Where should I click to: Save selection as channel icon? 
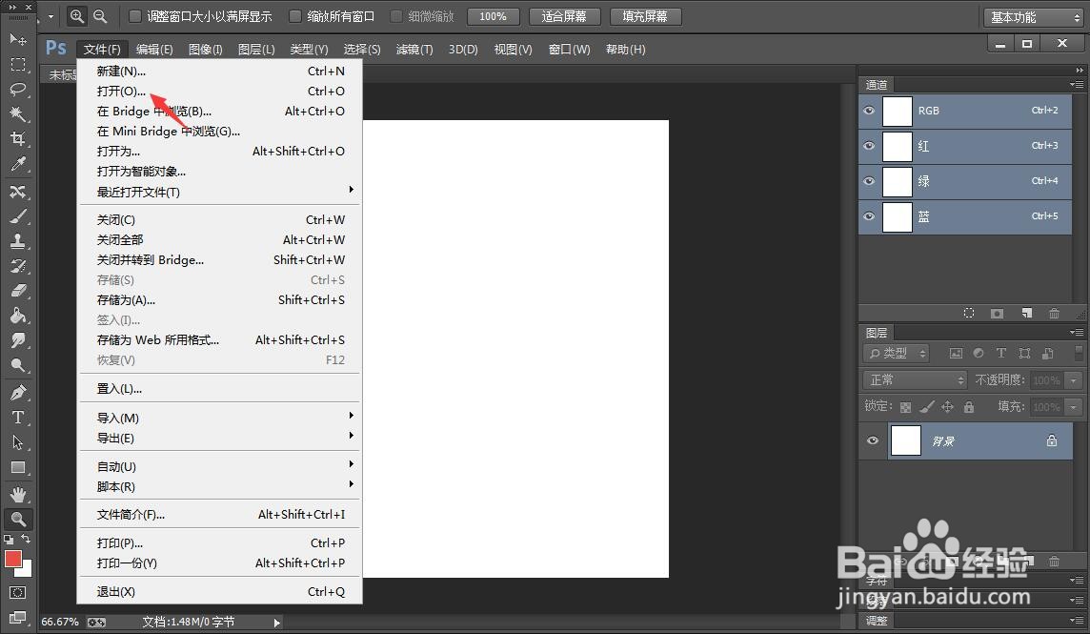997,313
